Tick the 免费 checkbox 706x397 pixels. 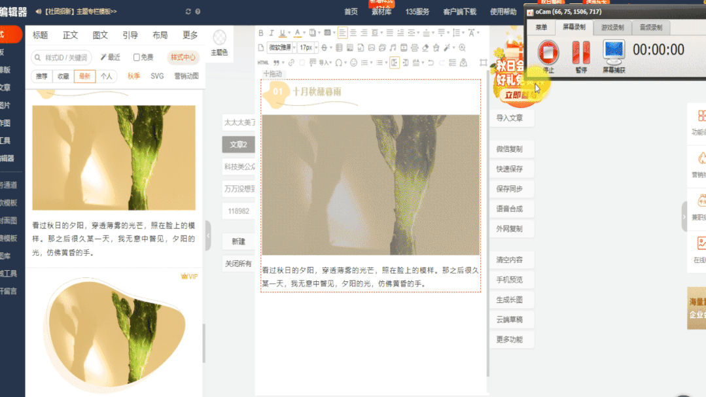[137, 58]
